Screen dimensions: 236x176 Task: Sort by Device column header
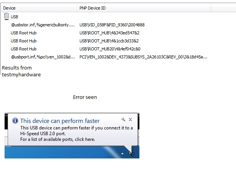tap(9, 8)
